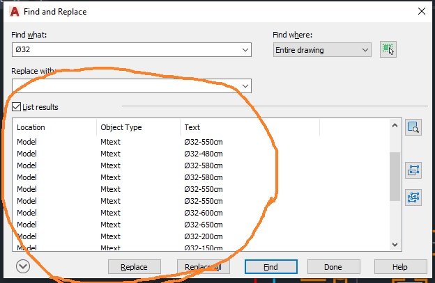This screenshot has width=435, height=283.
Task: Toggle the List results checkbox
Action: pos(17,107)
